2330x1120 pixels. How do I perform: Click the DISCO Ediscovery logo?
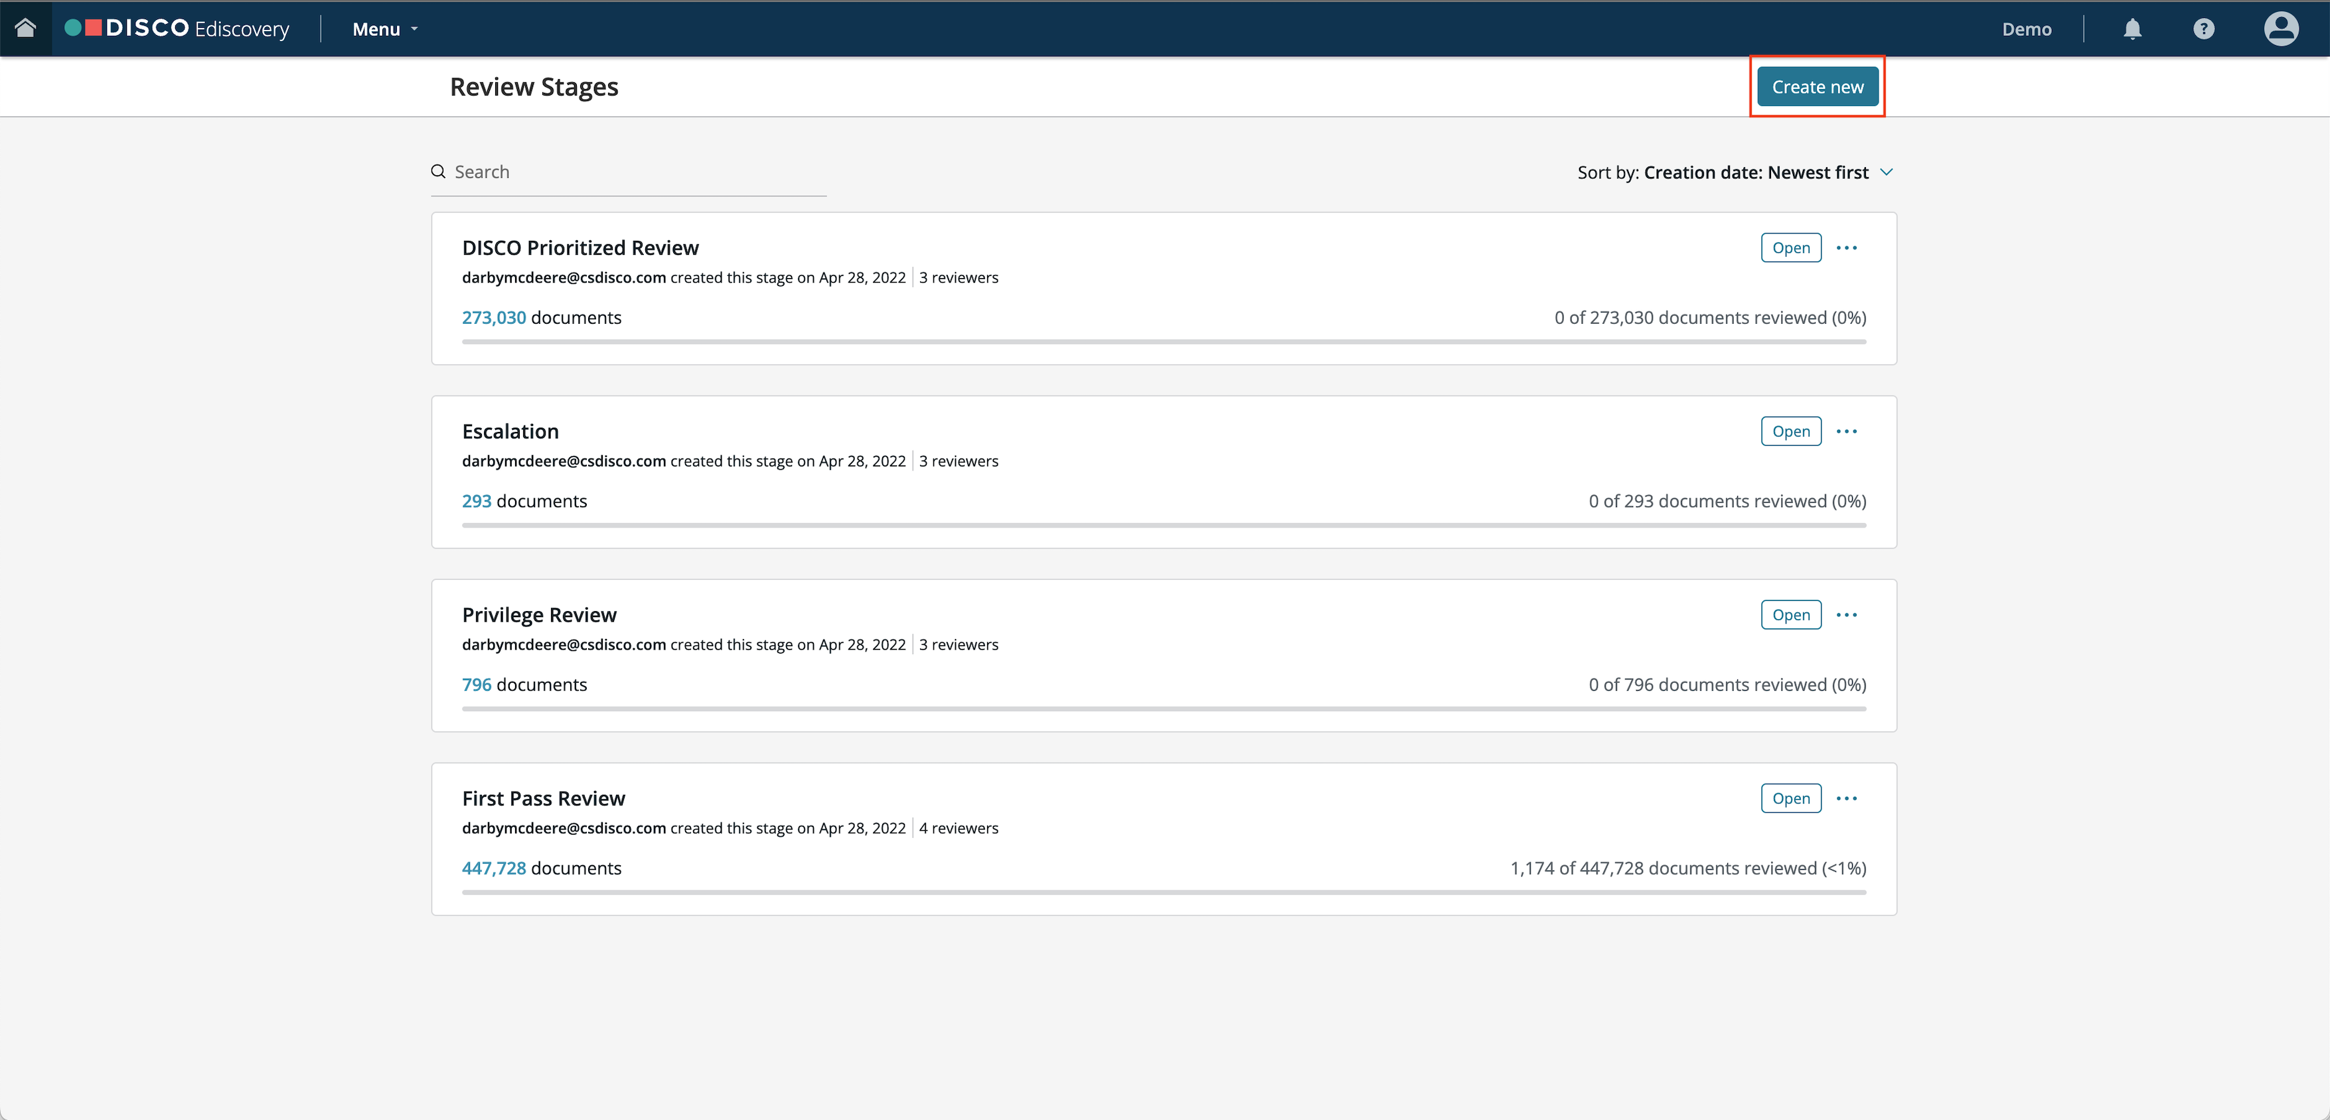coord(177,28)
